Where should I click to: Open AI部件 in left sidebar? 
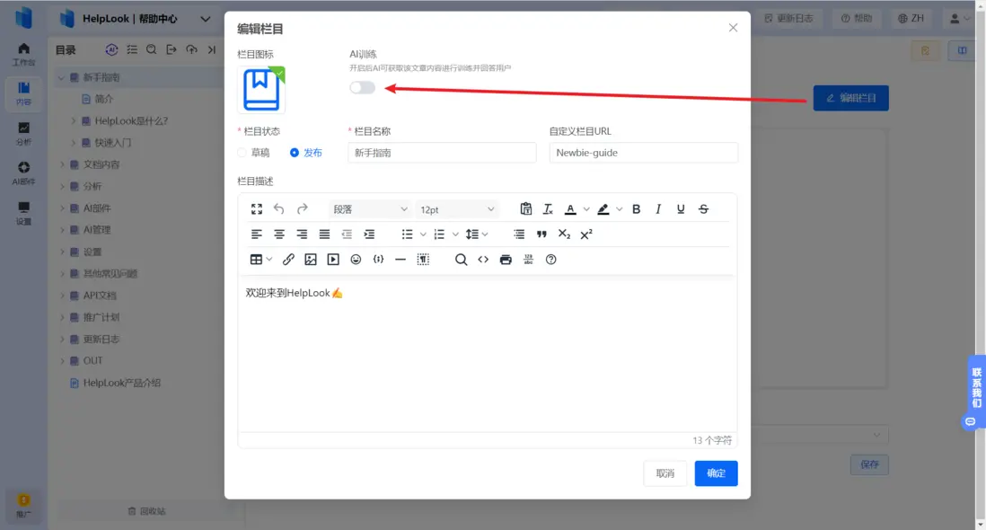point(24,173)
